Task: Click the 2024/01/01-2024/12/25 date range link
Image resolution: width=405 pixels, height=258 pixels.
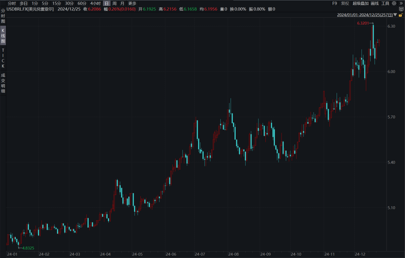Action: point(365,15)
